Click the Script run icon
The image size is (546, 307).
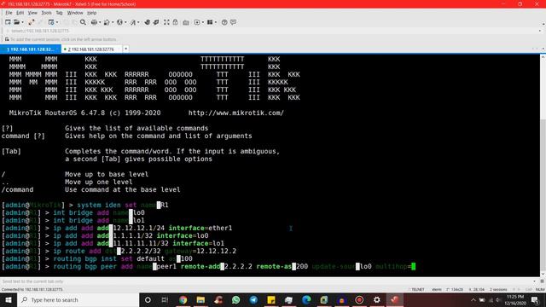pyautogui.click(x=197, y=22)
